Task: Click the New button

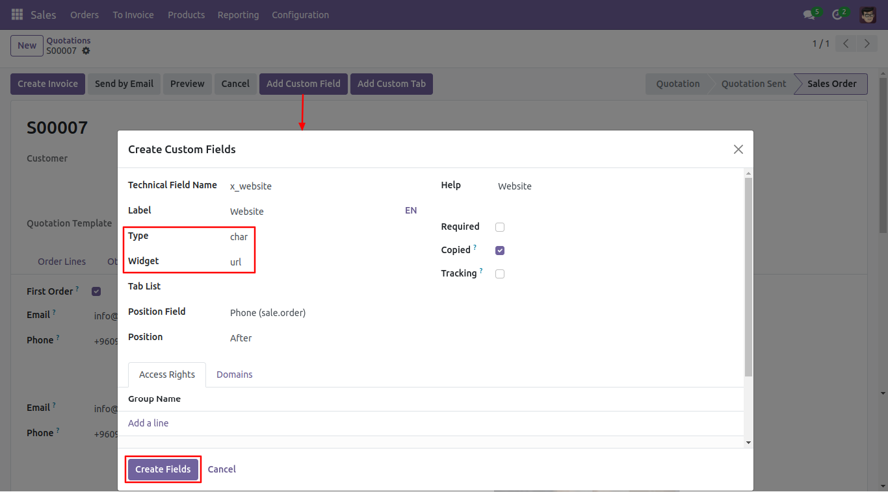Action: 27,45
